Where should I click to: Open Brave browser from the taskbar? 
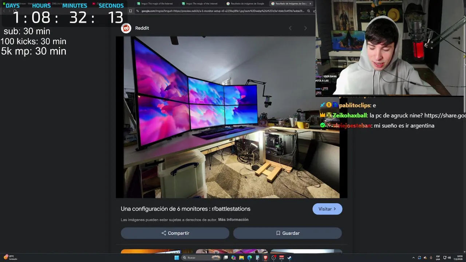click(x=265, y=258)
